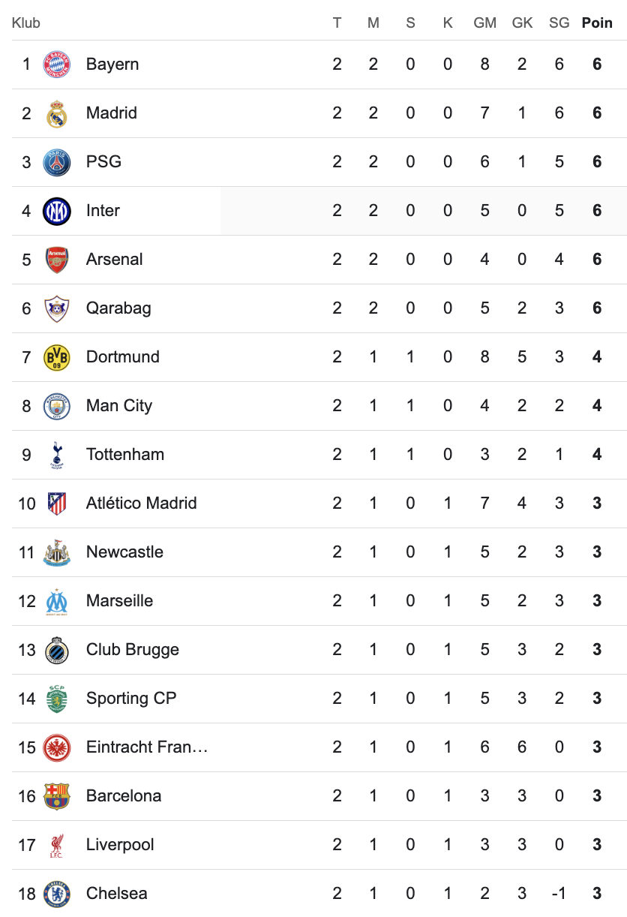627x917 pixels.
Task: Click the Qarabag club logo
Action: (x=56, y=308)
